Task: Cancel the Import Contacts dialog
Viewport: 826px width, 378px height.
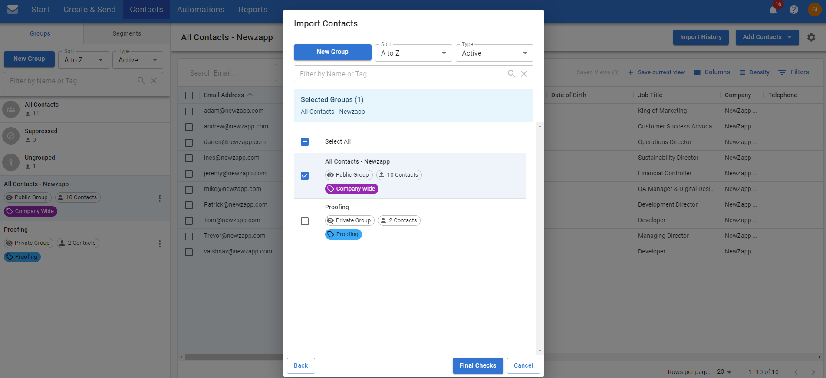Action: (523, 366)
